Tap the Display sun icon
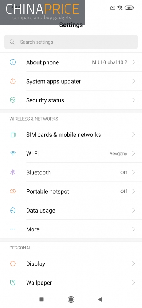 [x=13, y=264]
